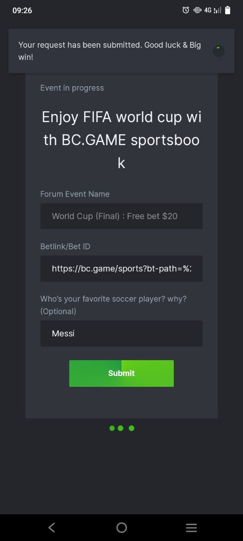The image size is (243, 541).
Task: Tap the 'Event in progress' label
Action: [72, 88]
